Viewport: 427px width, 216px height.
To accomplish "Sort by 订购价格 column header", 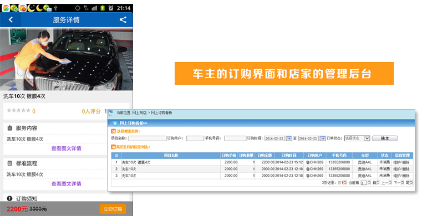I will coord(229,155).
